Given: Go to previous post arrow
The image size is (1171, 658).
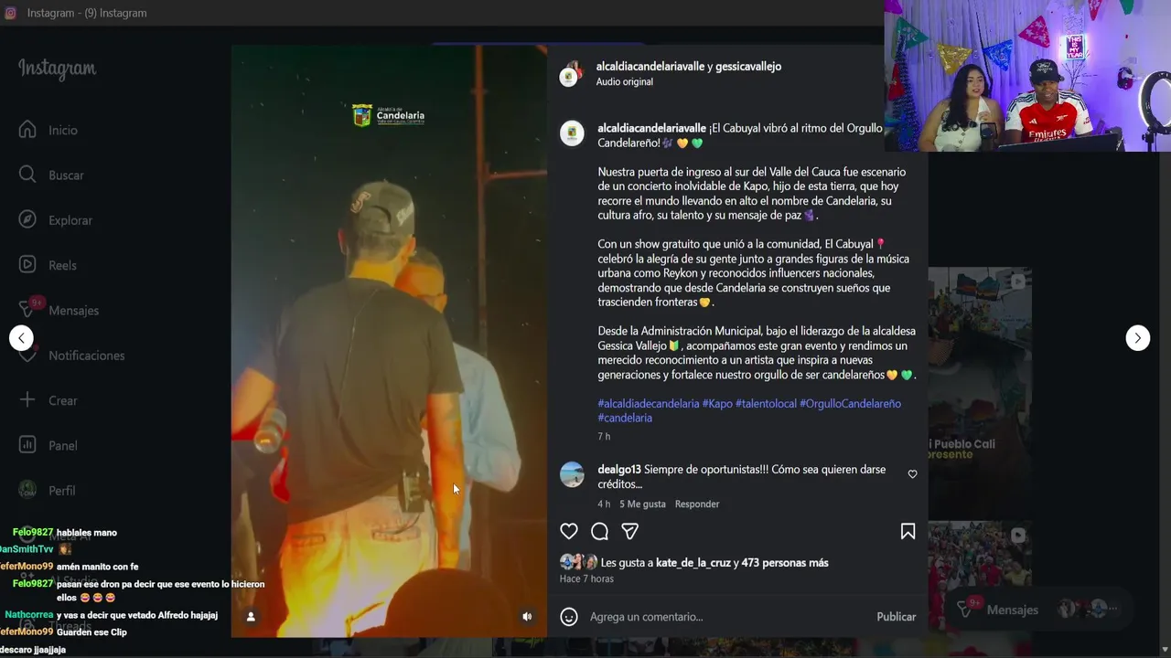Looking at the screenshot, I should pyautogui.click(x=21, y=338).
